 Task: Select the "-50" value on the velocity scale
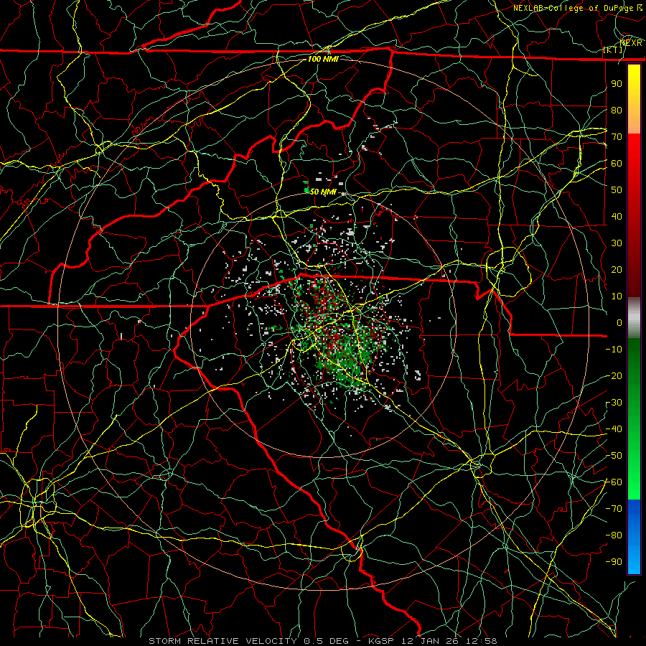click(614, 456)
